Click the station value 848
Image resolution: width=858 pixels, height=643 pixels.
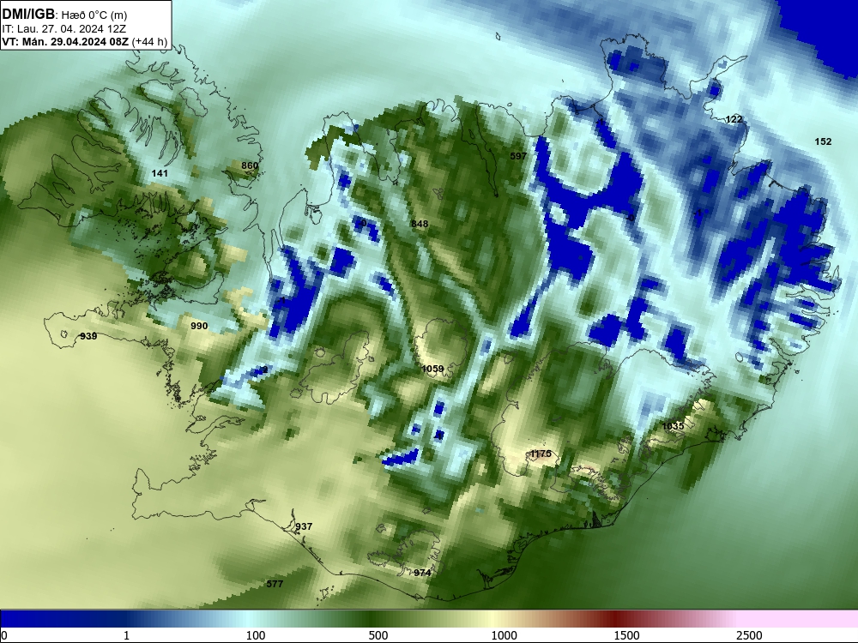click(420, 224)
